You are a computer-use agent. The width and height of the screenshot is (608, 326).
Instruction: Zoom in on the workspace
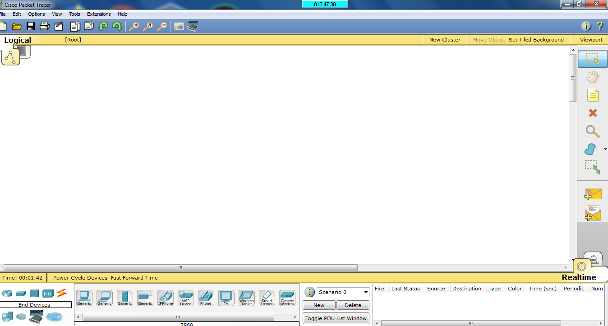(x=134, y=26)
